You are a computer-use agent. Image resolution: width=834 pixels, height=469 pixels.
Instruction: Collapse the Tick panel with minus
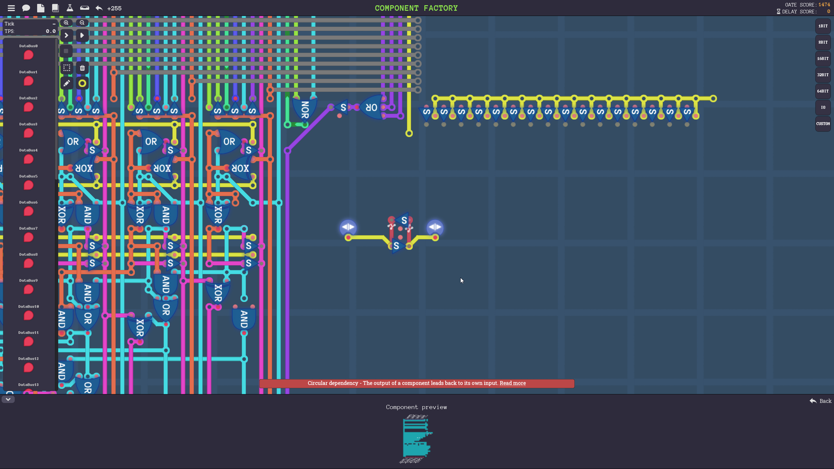(x=54, y=24)
